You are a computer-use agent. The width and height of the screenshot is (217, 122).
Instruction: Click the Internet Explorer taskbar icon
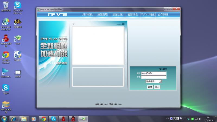tap(13, 118)
